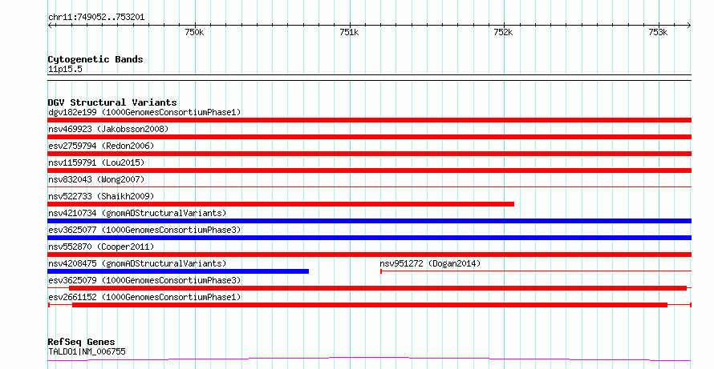Click the blue bar under esv3625077
This screenshot has width=714, height=369.
[369, 238]
